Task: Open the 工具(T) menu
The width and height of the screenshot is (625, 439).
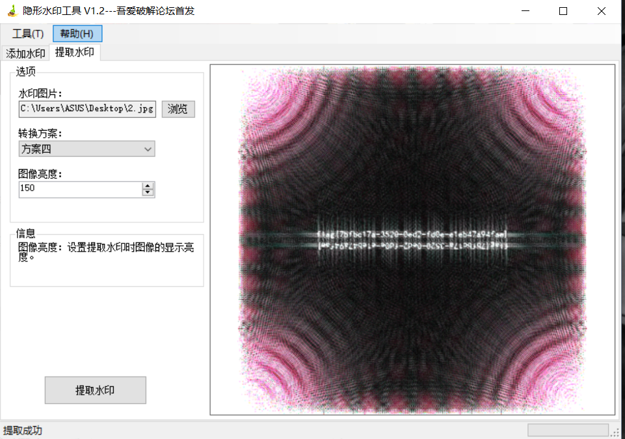Action: tap(27, 33)
